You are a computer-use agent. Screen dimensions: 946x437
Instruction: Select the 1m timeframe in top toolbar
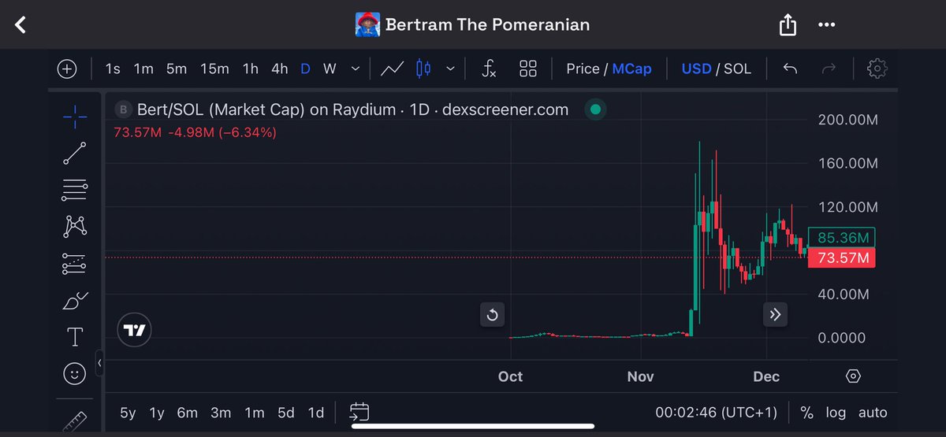click(143, 69)
